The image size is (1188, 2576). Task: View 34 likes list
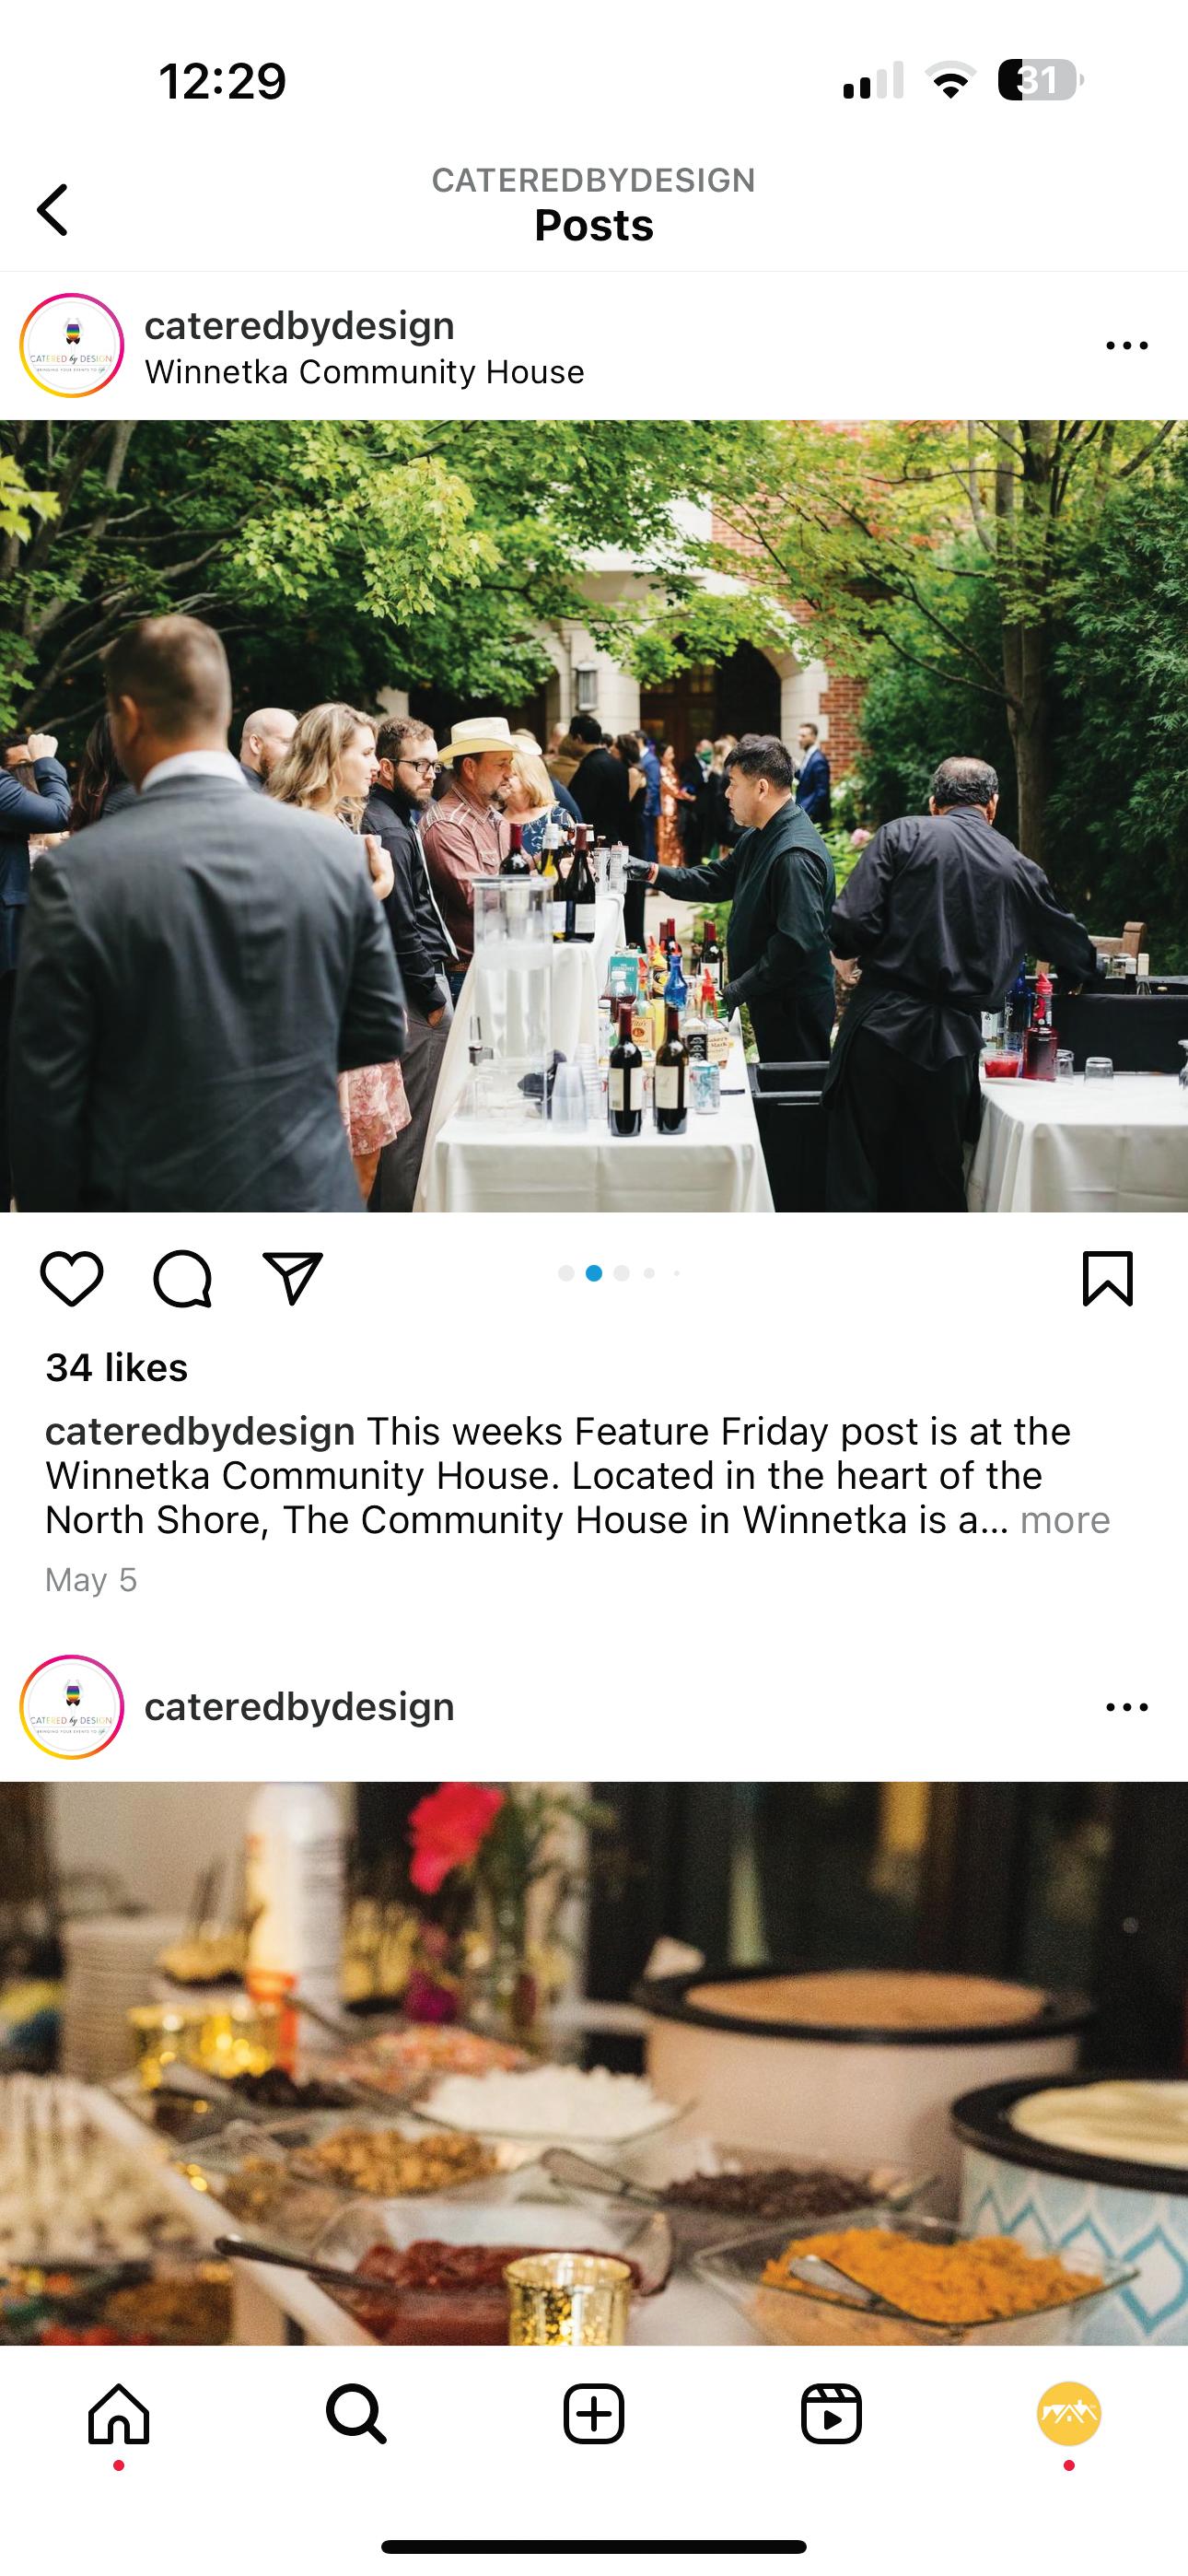coord(117,1368)
